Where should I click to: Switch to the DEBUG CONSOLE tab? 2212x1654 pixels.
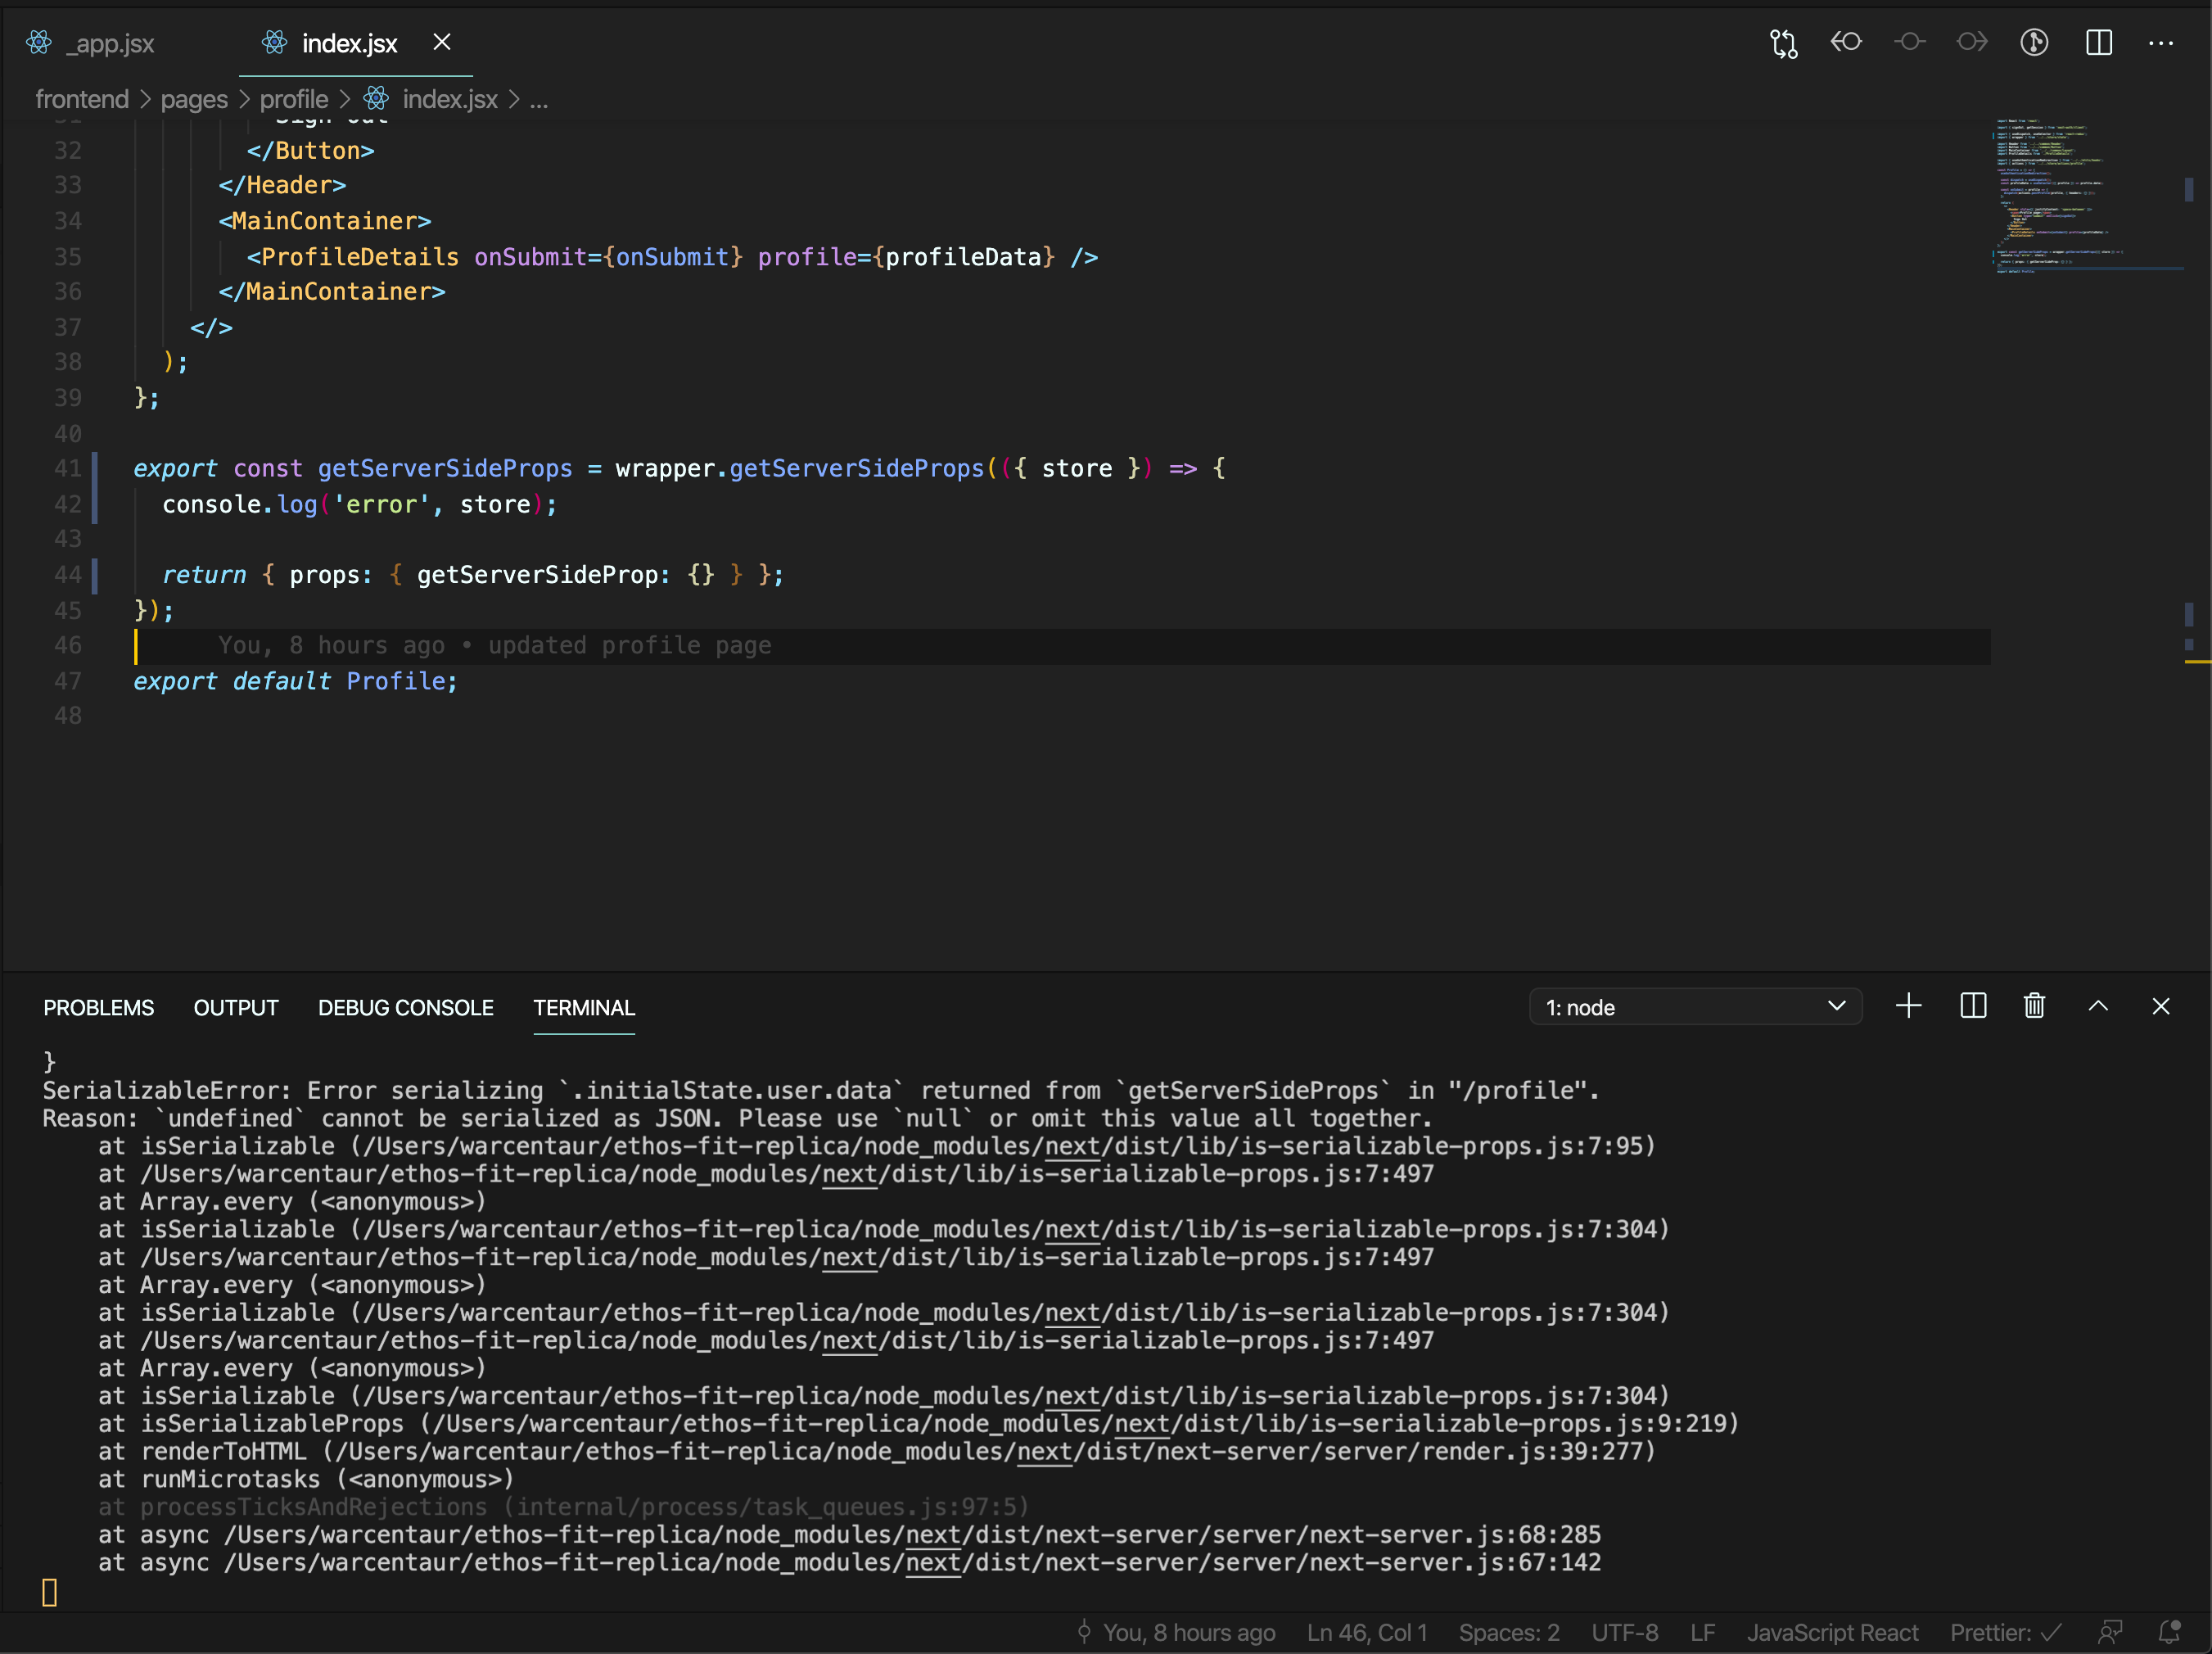(406, 1007)
